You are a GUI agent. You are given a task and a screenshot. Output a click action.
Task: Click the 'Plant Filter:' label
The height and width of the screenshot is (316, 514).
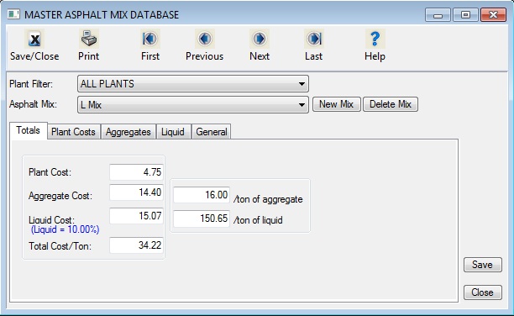point(31,84)
